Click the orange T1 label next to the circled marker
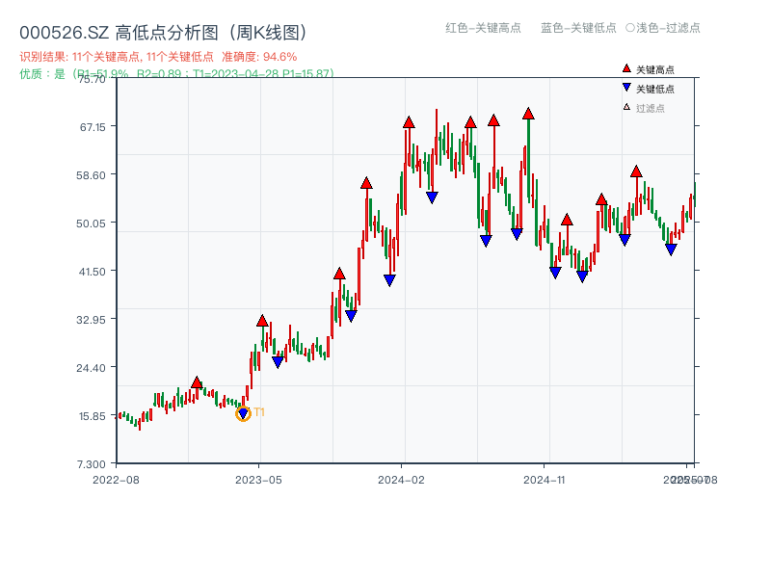Image resolution: width=771 pixels, height=578 pixels. click(259, 412)
